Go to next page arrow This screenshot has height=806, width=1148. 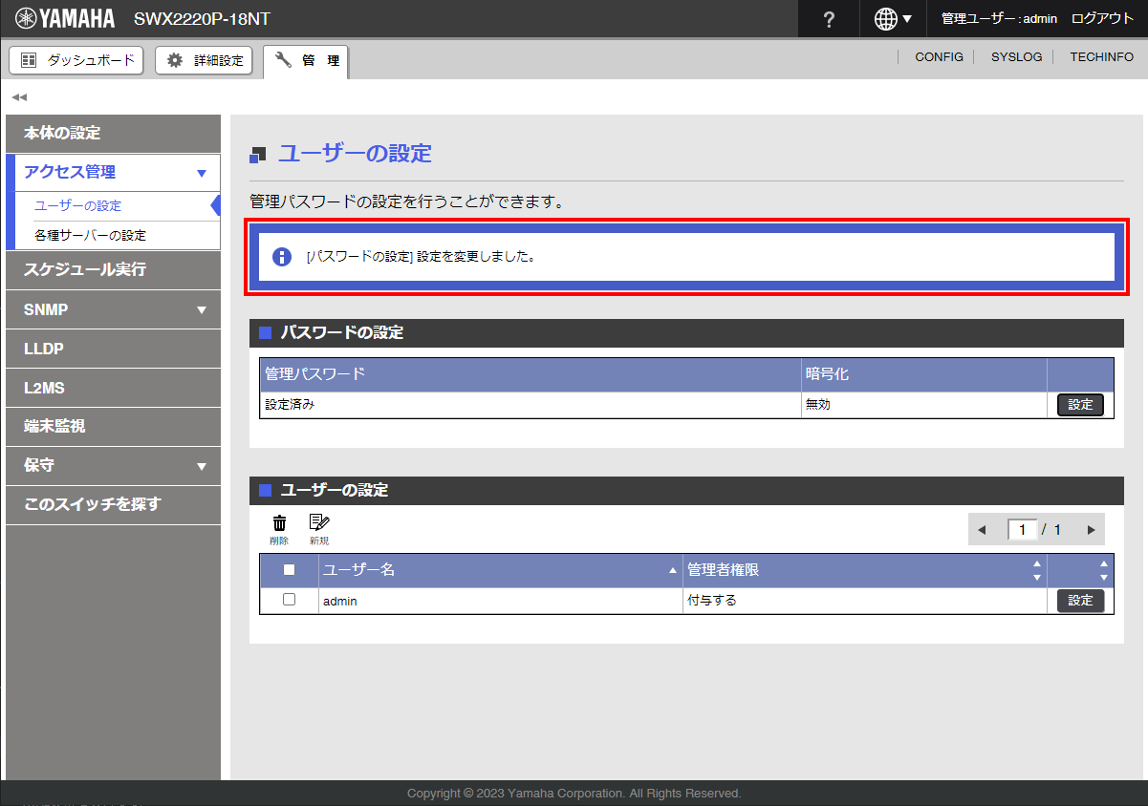[1091, 530]
